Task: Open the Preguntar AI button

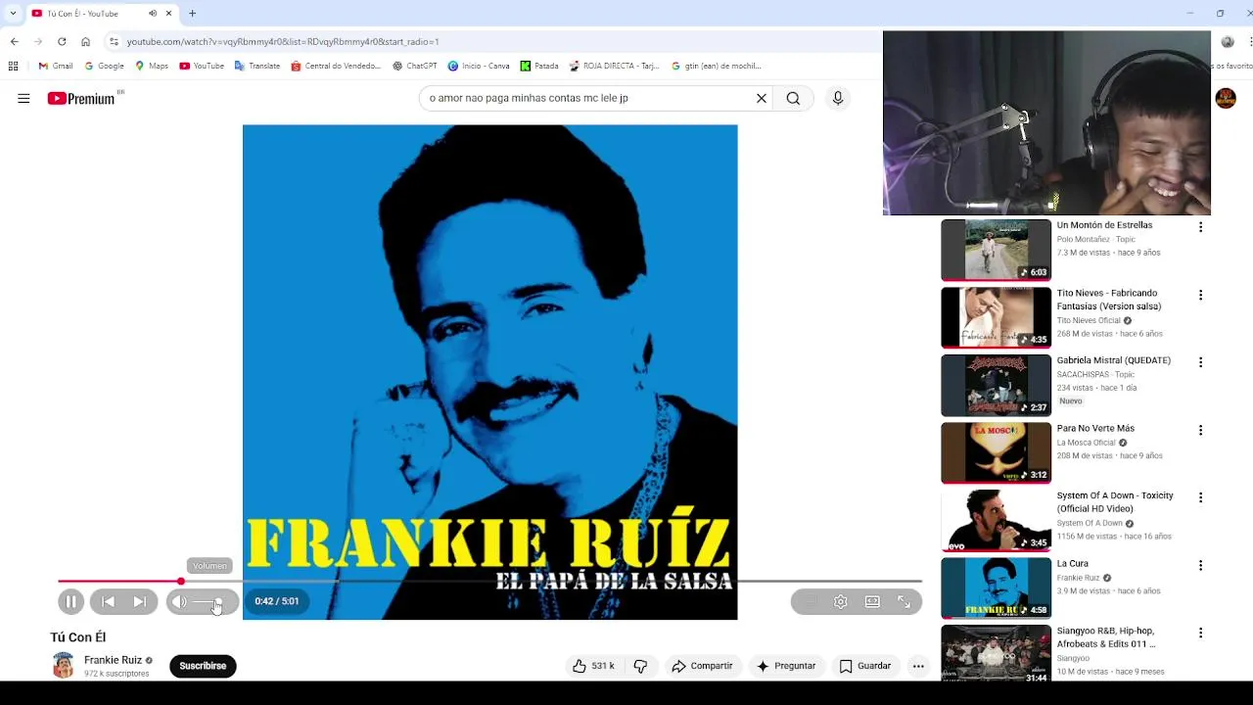Action: click(786, 666)
